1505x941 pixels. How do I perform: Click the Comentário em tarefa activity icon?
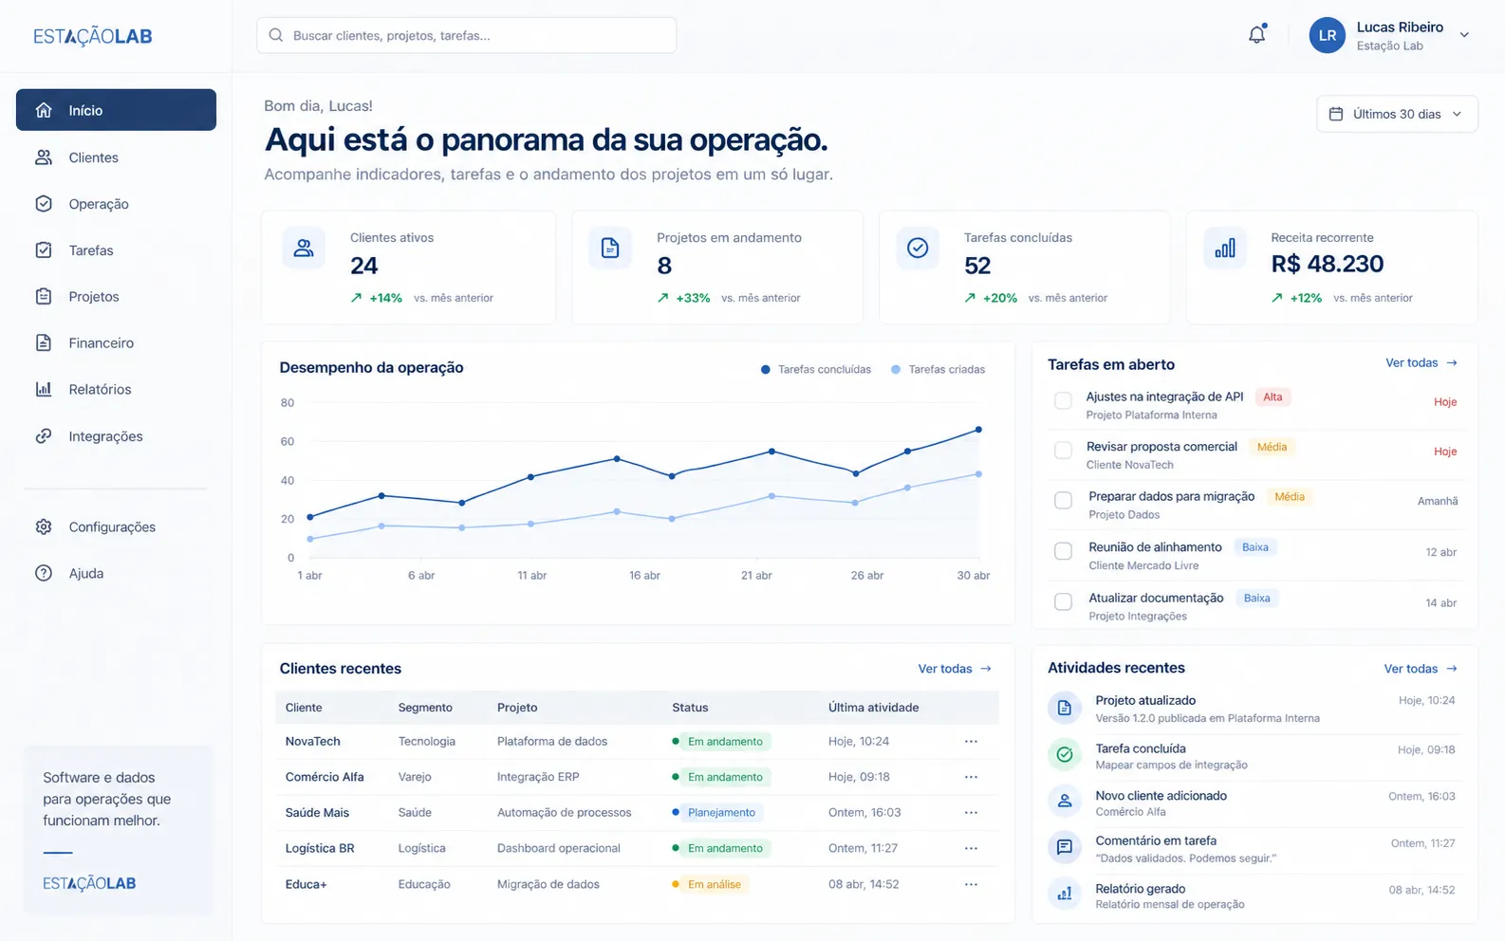[1065, 847]
